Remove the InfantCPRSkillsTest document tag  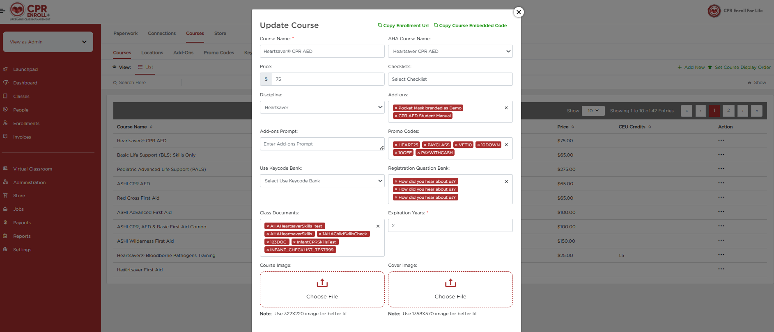[294, 242]
